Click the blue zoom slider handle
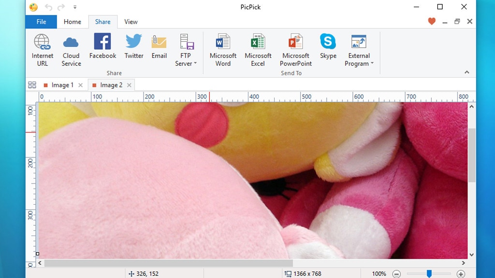Image resolution: width=495 pixels, height=278 pixels. click(429, 274)
